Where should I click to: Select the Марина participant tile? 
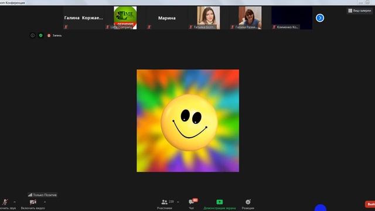(166, 18)
